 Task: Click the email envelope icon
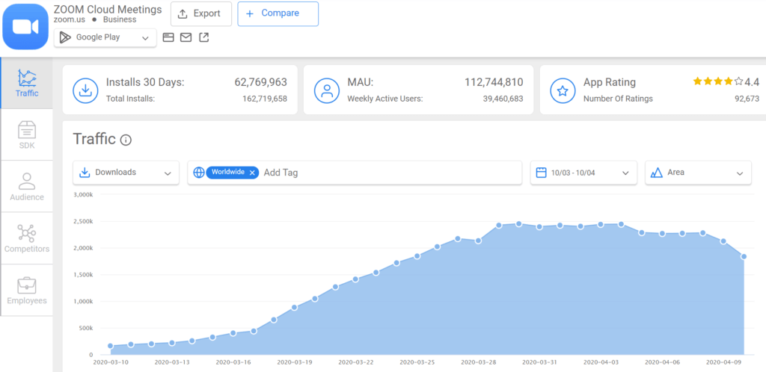click(186, 37)
